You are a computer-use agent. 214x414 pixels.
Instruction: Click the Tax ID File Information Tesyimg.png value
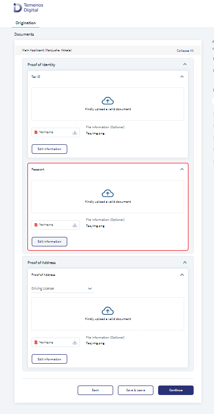click(x=95, y=133)
